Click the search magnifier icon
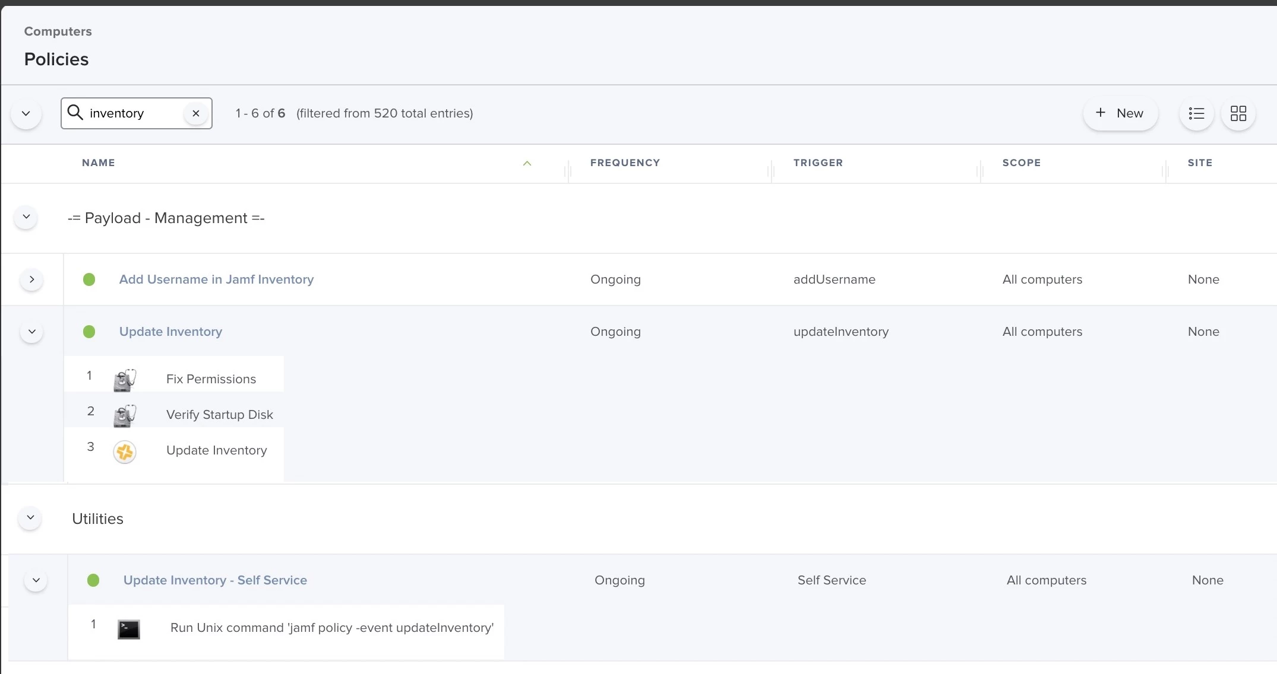 (x=75, y=112)
